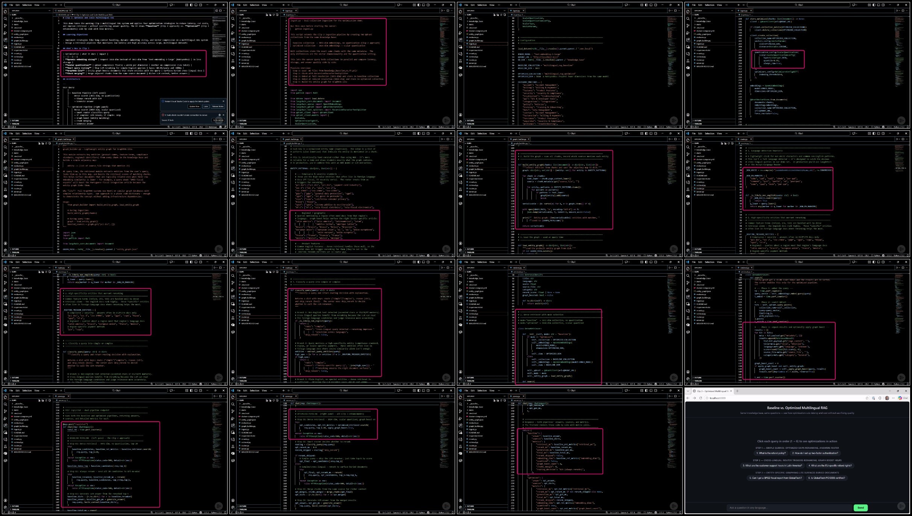Click query '4. What are the EU-specific refund rights?'
This screenshot has width=912, height=516.
click(830, 465)
